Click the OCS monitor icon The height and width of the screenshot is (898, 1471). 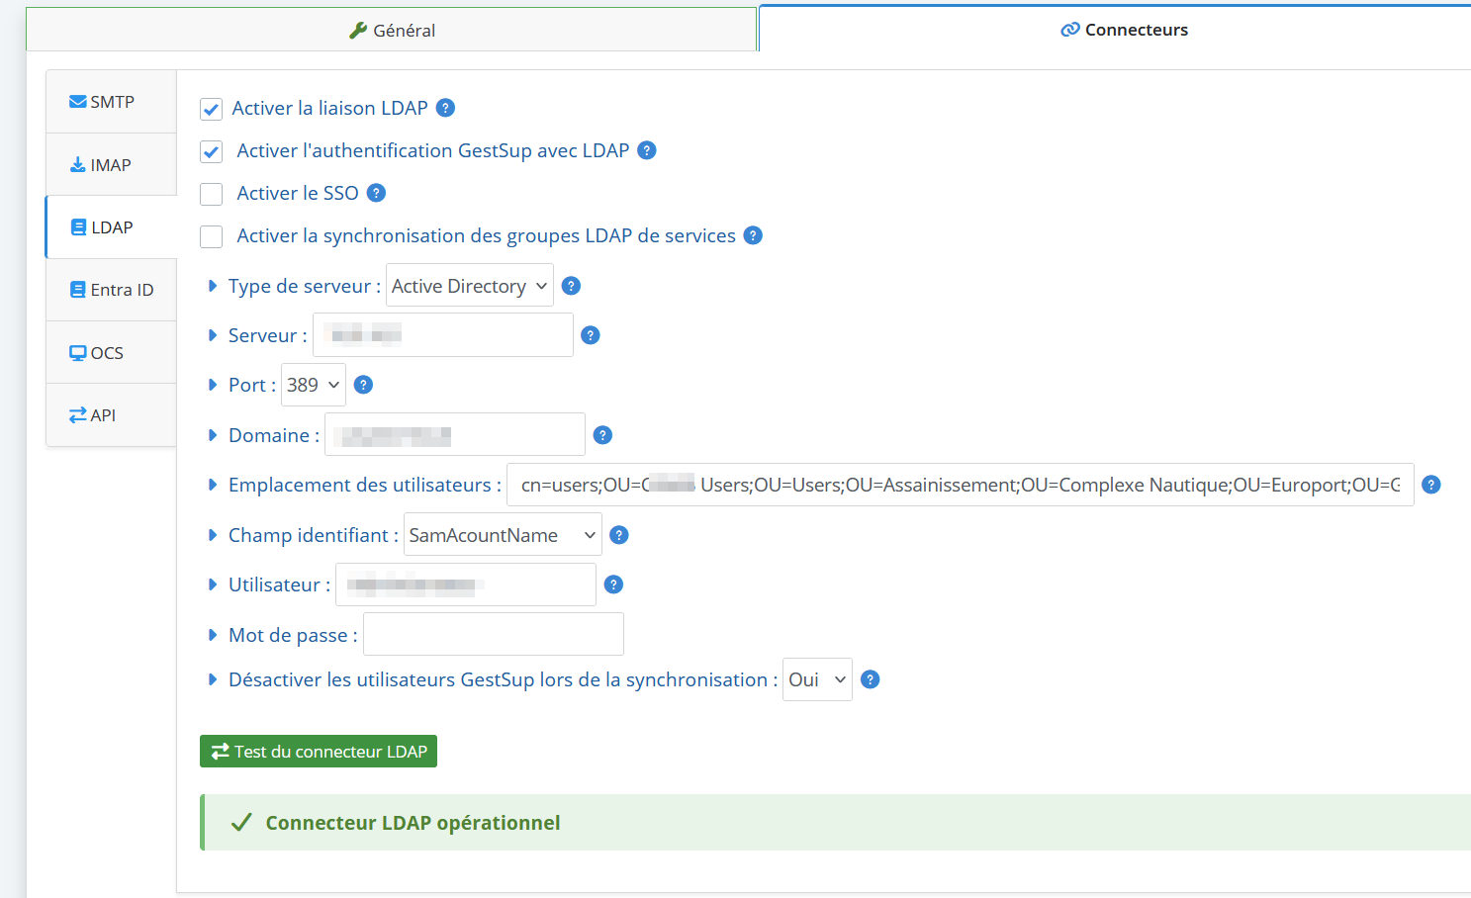[78, 353]
